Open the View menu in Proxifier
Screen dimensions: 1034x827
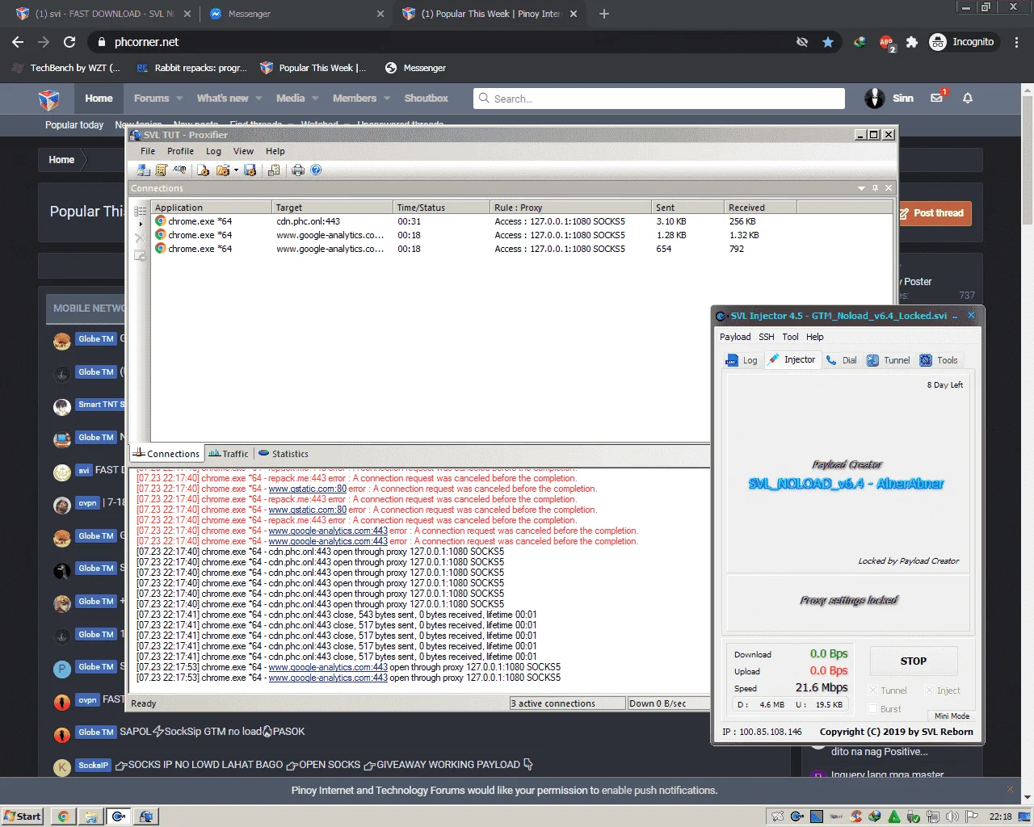click(243, 151)
